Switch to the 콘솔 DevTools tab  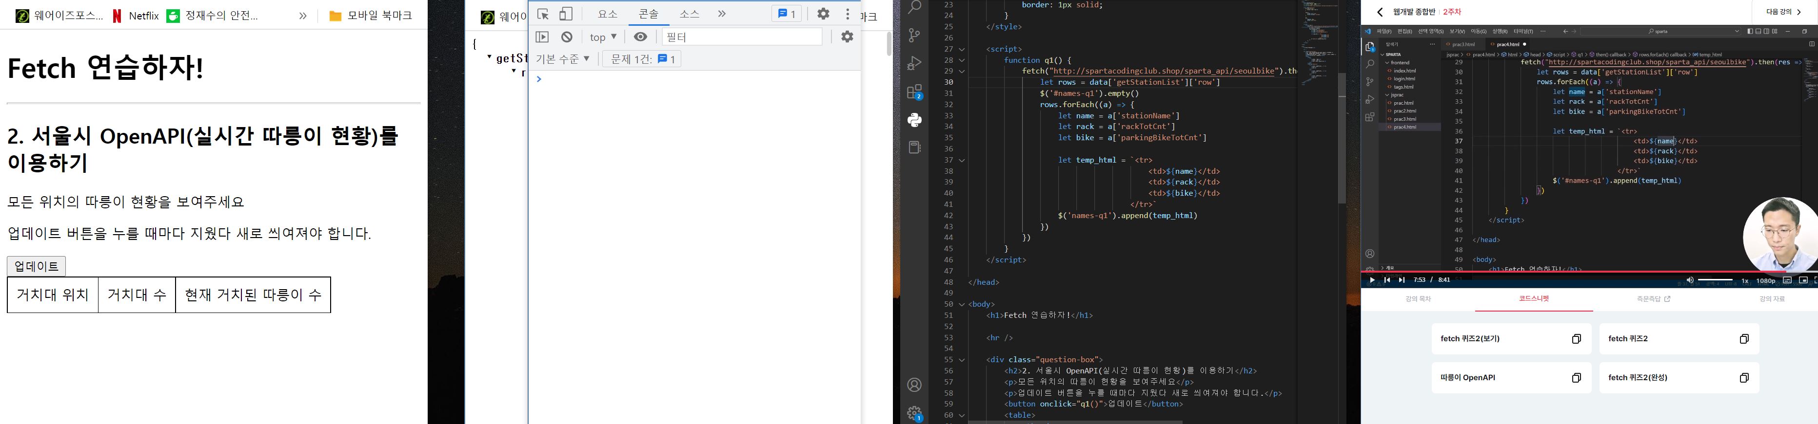649,14
